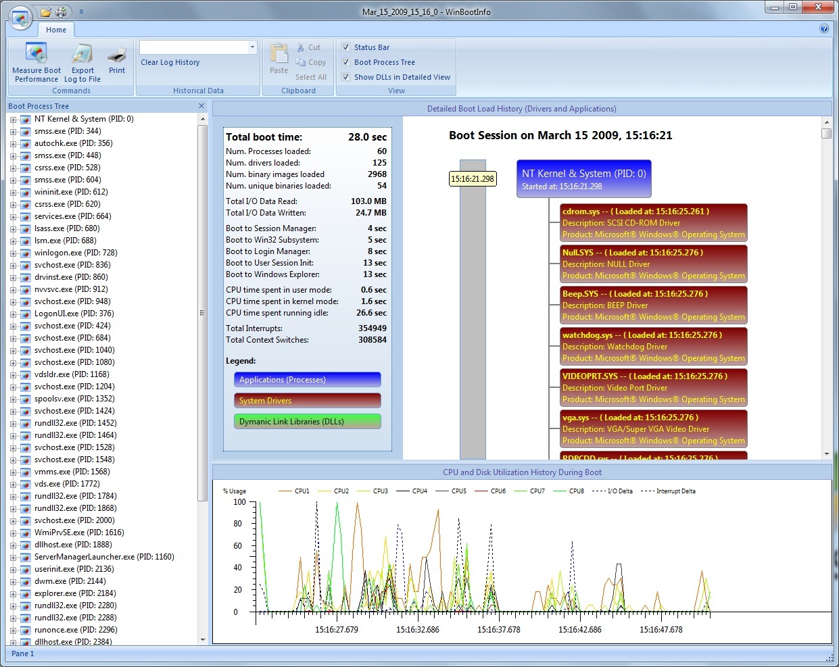The height and width of the screenshot is (667, 839).
Task: Select the cdrom.sys driver card
Action: (654, 223)
